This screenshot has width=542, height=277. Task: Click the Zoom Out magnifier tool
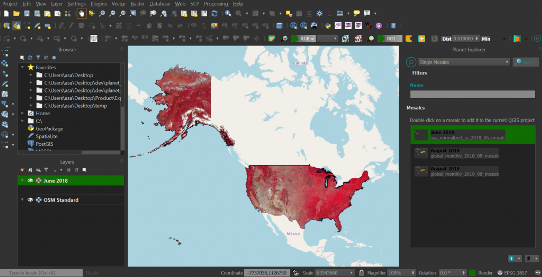click(x=112, y=13)
